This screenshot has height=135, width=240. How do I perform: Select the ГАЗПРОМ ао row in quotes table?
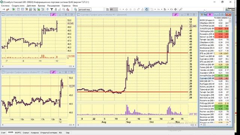pyautogui.click(x=214, y=26)
